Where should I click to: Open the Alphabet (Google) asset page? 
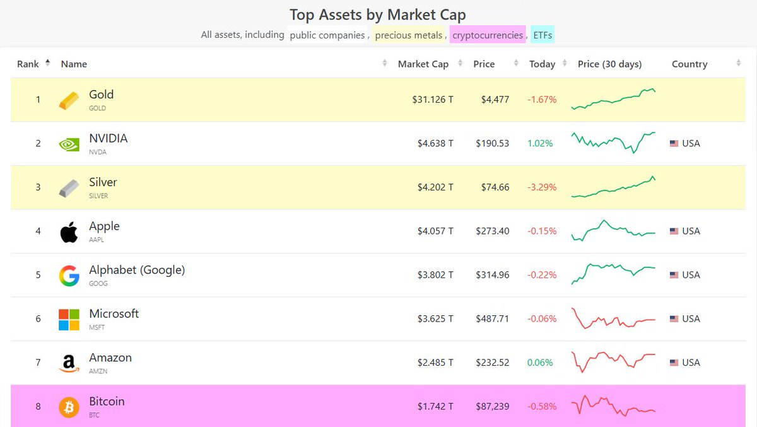click(137, 270)
